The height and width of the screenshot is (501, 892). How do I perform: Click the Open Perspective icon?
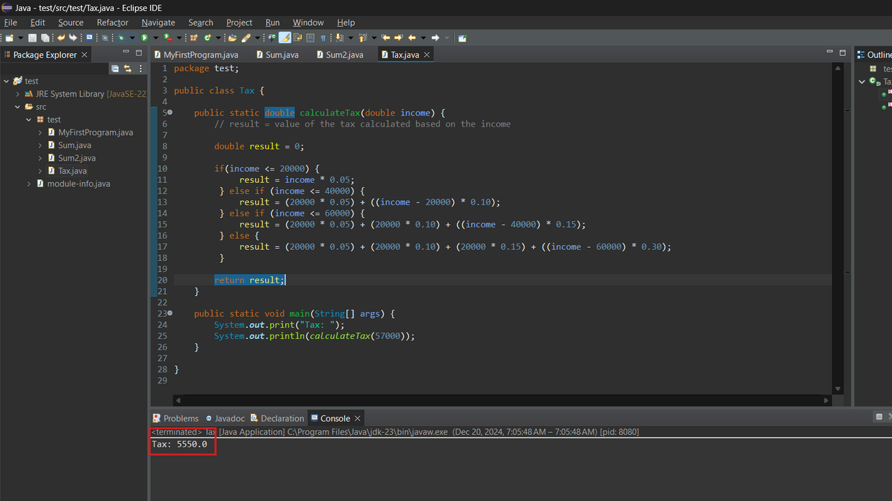pos(462,38)
